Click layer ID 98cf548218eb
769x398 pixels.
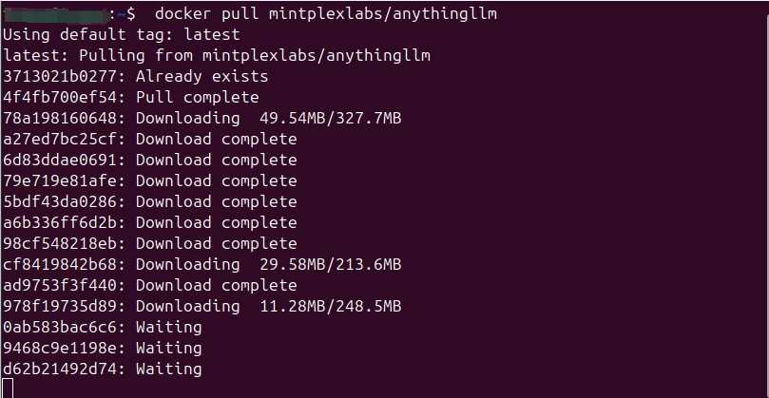pos(63,244)
